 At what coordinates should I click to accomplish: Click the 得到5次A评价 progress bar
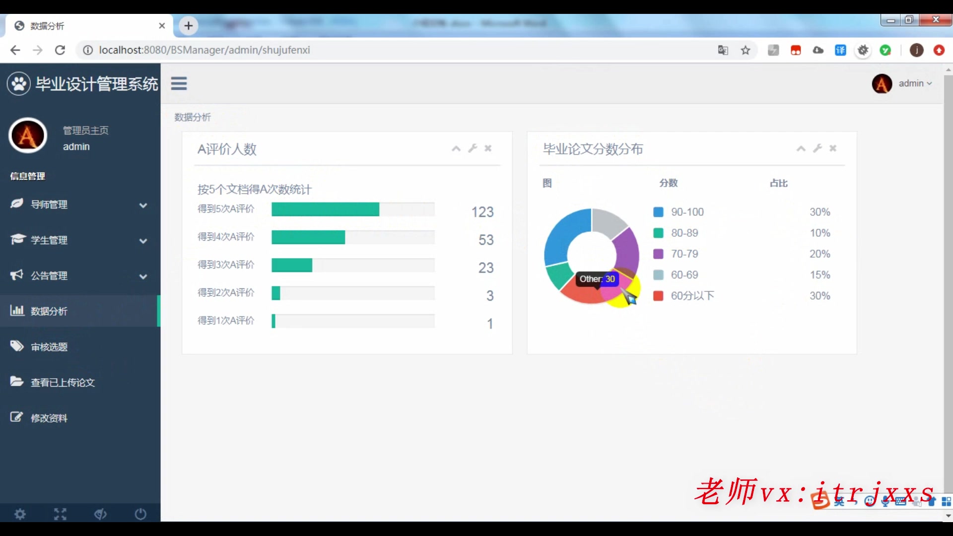[353, 209]
